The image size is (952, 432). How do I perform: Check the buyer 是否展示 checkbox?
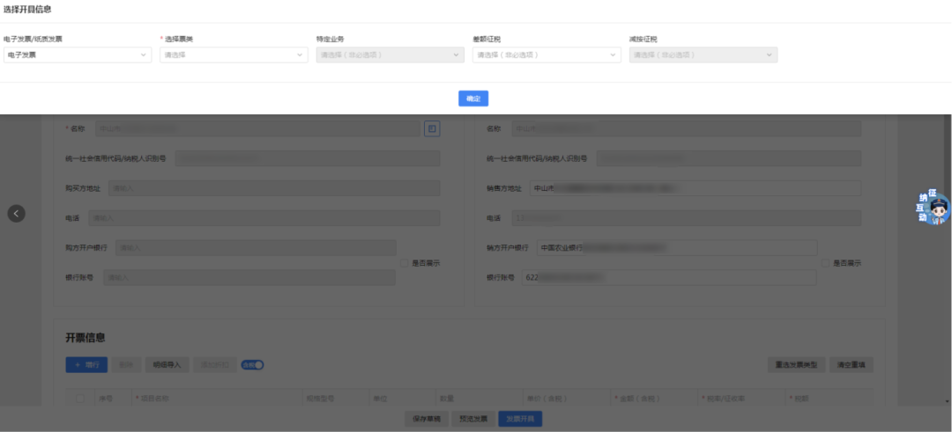(404, 263)
